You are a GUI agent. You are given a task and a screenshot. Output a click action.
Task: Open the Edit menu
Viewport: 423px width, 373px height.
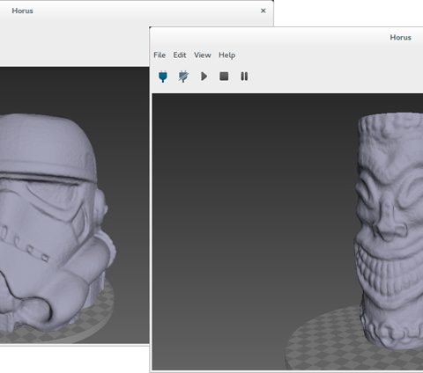pyautogui.click(x=180, y=55)
